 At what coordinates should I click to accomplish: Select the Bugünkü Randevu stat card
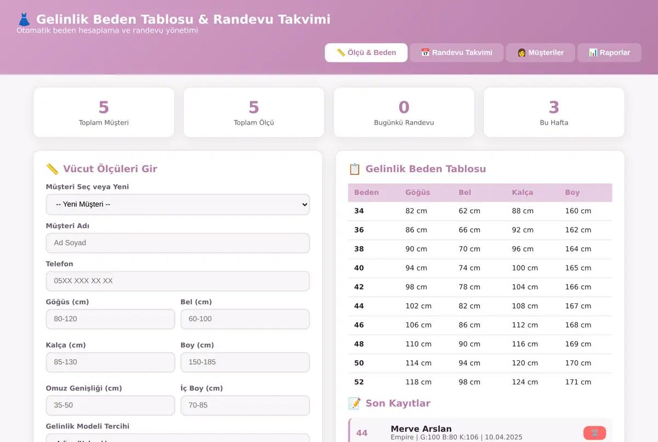tap(404, 112)
